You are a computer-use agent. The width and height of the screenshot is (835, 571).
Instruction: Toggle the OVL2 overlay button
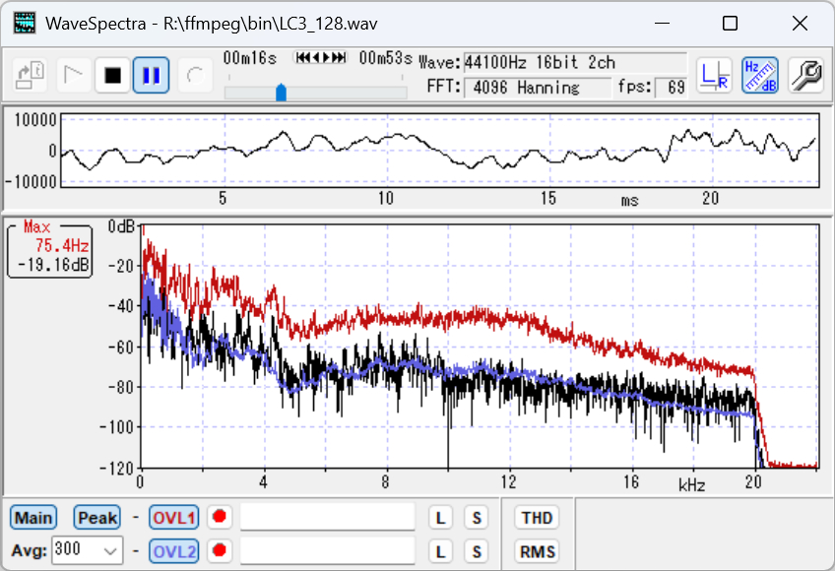tap(174, 551)
